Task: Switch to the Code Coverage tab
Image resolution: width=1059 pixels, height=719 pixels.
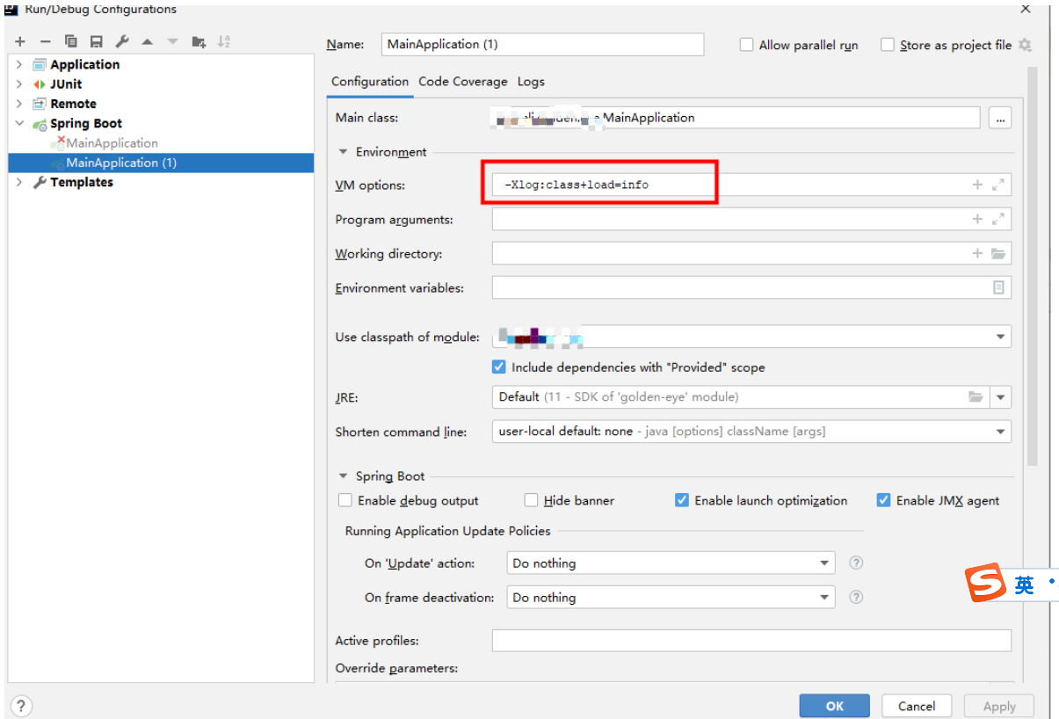Action: click(x=463, y=81)
